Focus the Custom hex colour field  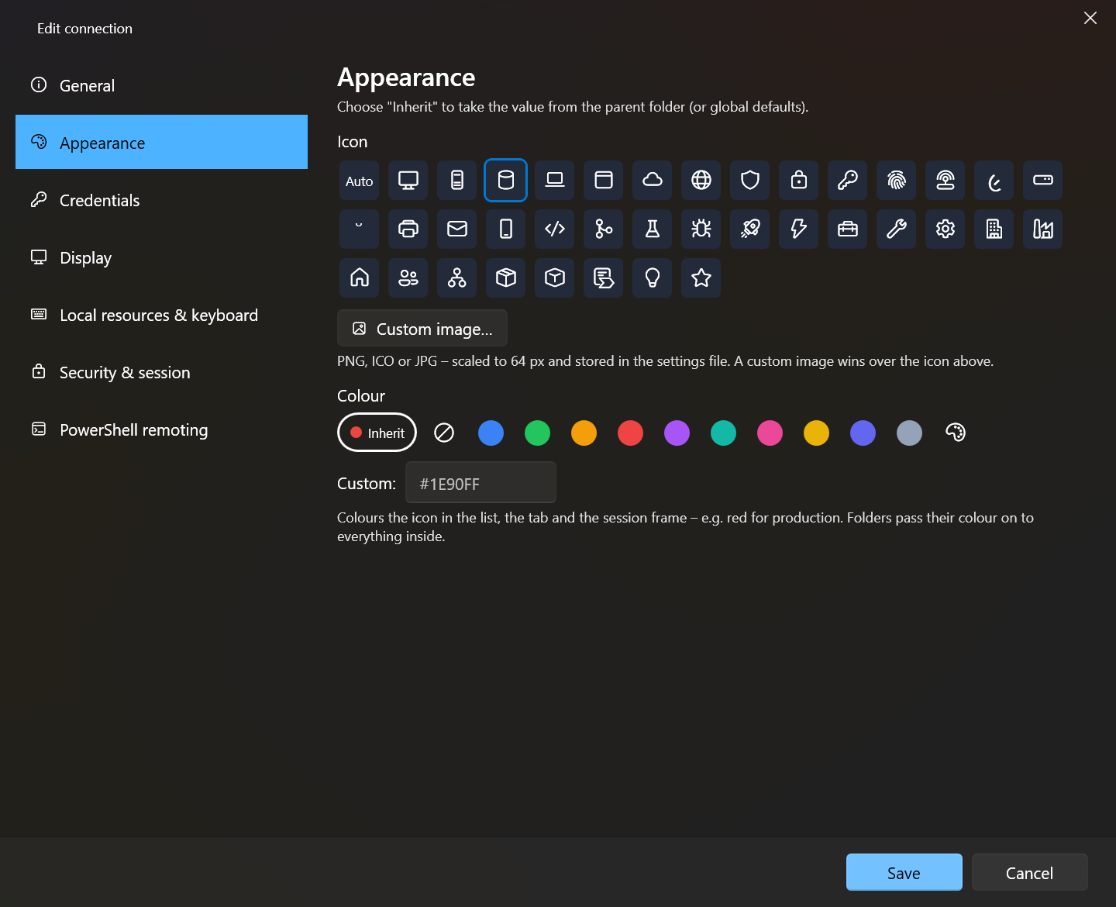tap(480, 483)
